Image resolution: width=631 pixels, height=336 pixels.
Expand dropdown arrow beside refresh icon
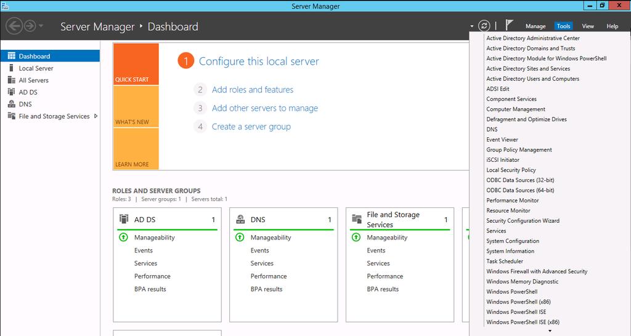[471, 26]
